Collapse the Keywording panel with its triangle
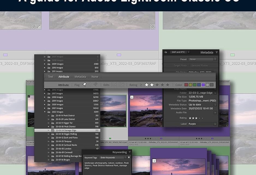 click(130, 152)
